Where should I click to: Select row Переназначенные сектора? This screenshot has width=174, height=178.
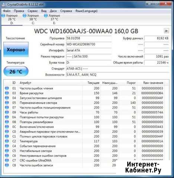point(84,103)
